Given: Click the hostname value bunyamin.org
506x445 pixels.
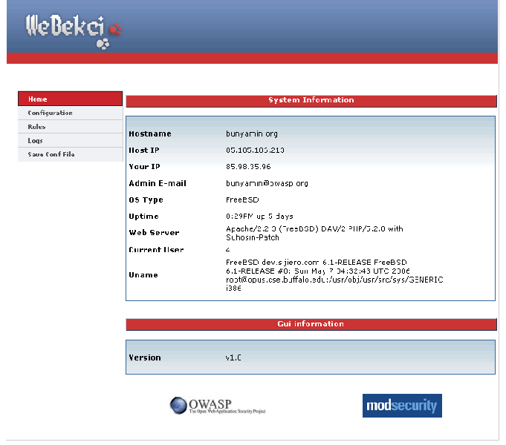Looking at the screenshot, I should pos(252,134).
